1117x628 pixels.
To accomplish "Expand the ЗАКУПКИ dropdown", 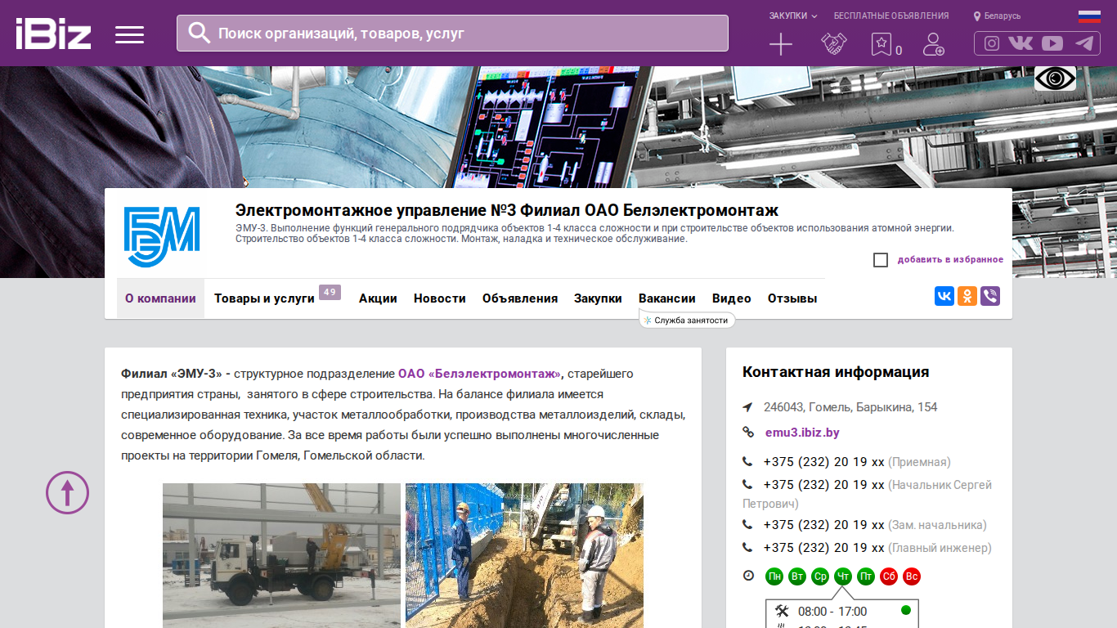I will [793, 16].
